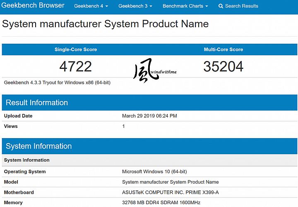298x207 pixels.
Task: Expand the Geekbench 3 dropdown menu
Action: [x=135, y=6]
